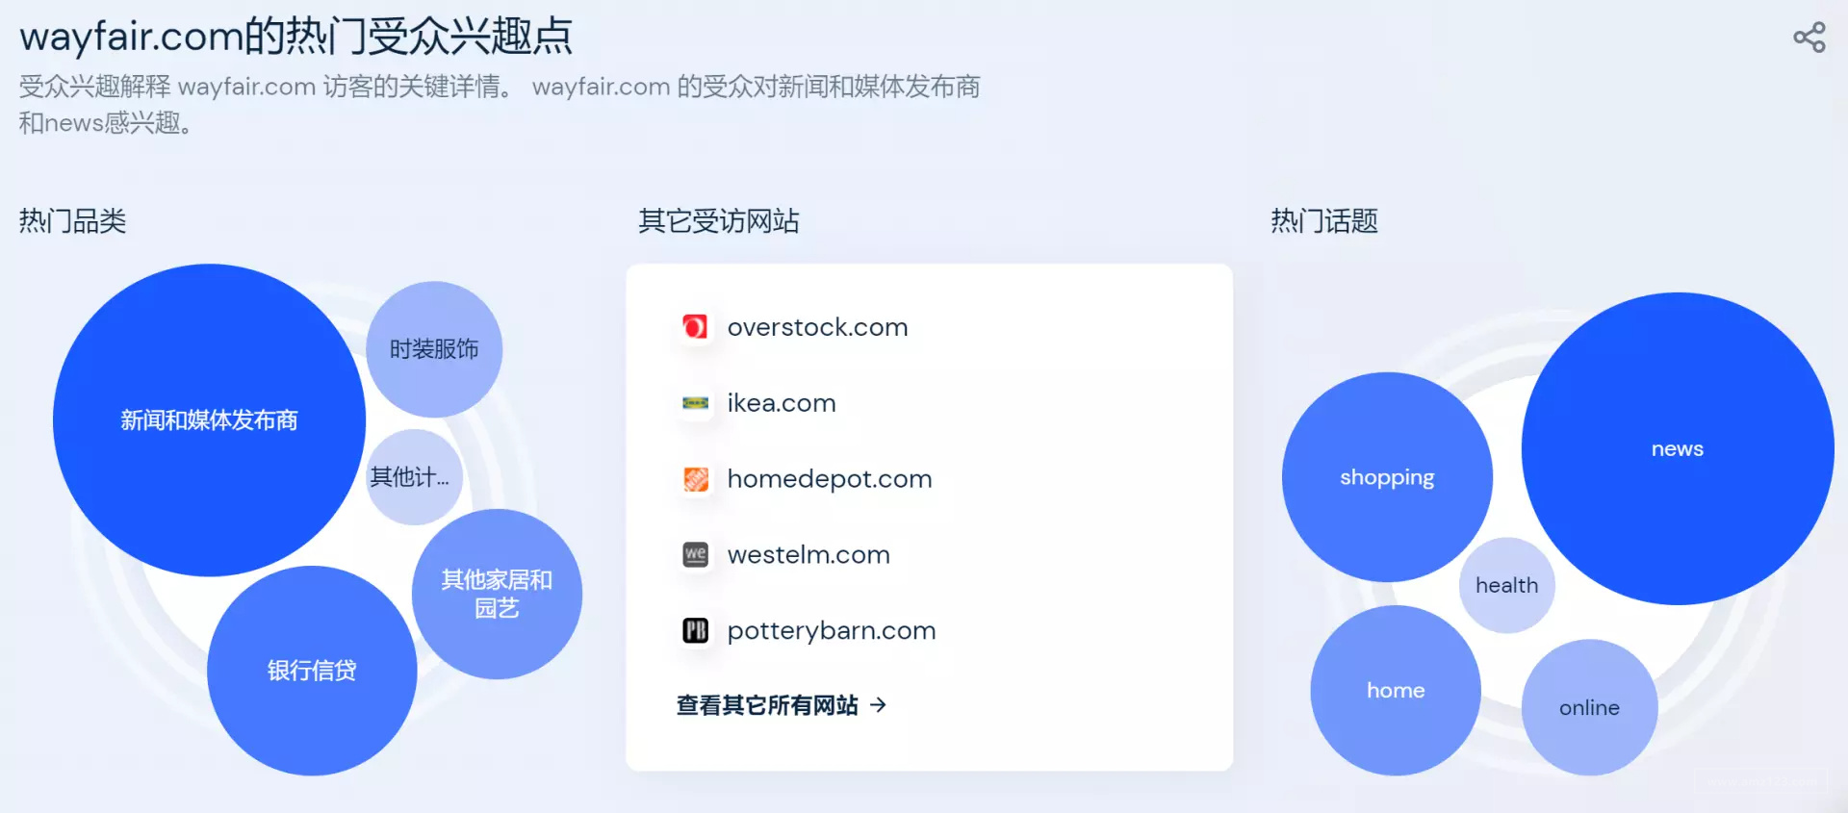Select the home topic bubble
Viewport: 1848px width, 813px height.
(1396, 690)
